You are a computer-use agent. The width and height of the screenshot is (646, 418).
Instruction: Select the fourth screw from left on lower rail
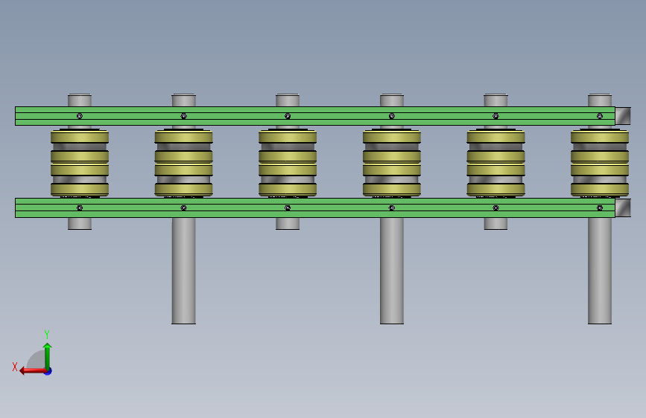coord(392,208)
